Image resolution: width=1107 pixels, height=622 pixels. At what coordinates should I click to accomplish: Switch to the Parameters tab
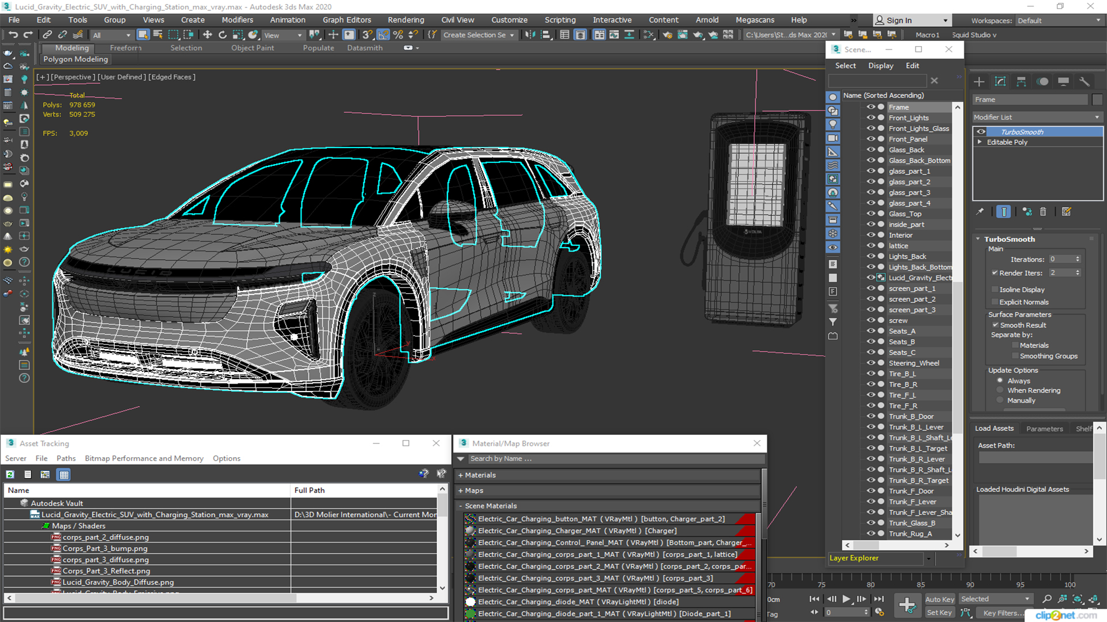coord(1044,428)
